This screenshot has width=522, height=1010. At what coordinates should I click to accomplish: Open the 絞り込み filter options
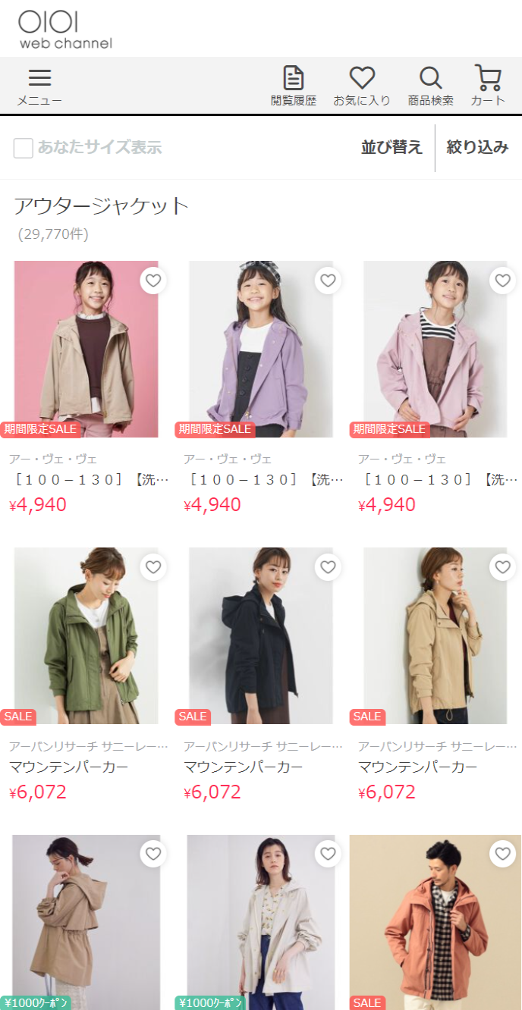(x=477, y=147)
